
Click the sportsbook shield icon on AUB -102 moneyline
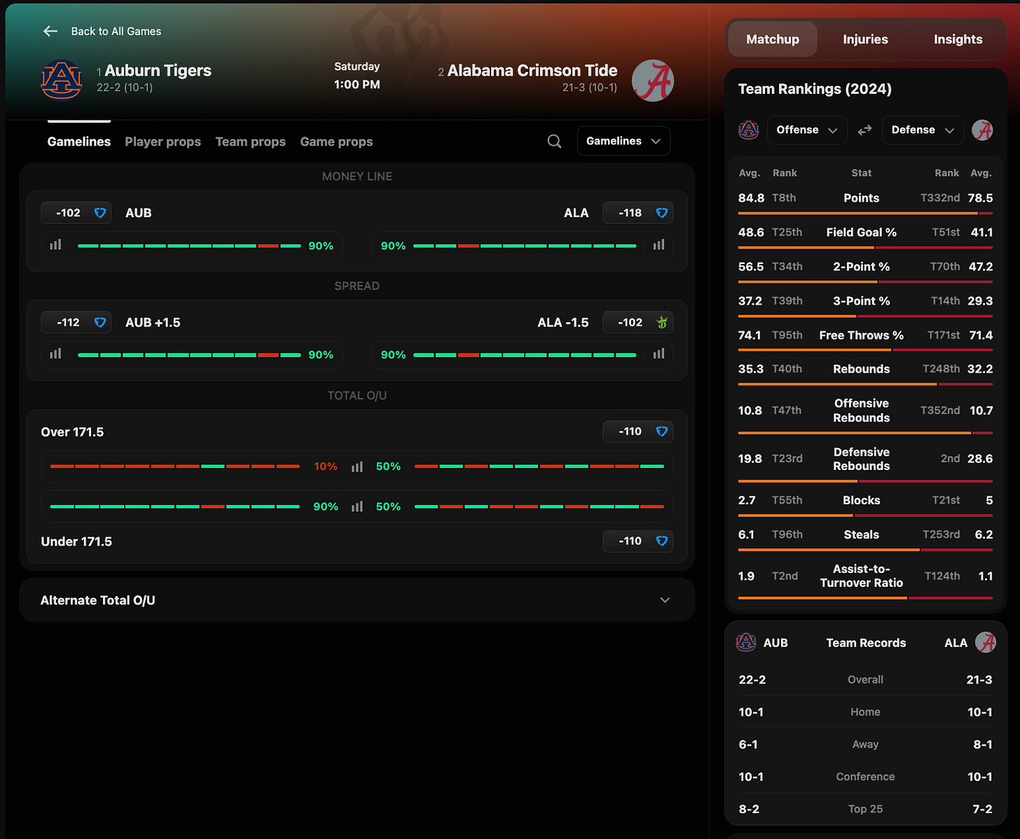100,213
